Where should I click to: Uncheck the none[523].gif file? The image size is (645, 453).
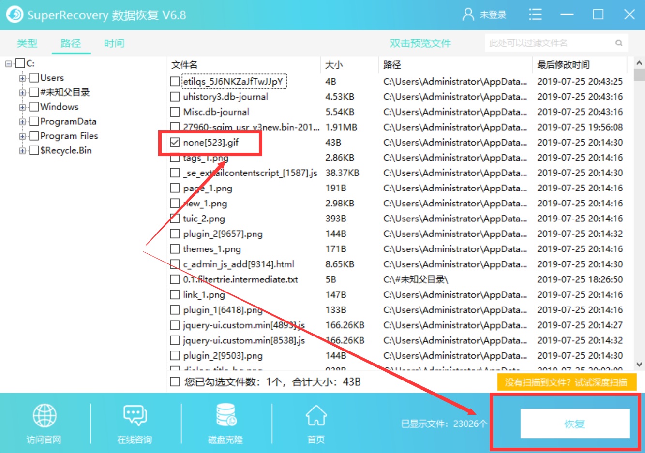coord(175,142)
